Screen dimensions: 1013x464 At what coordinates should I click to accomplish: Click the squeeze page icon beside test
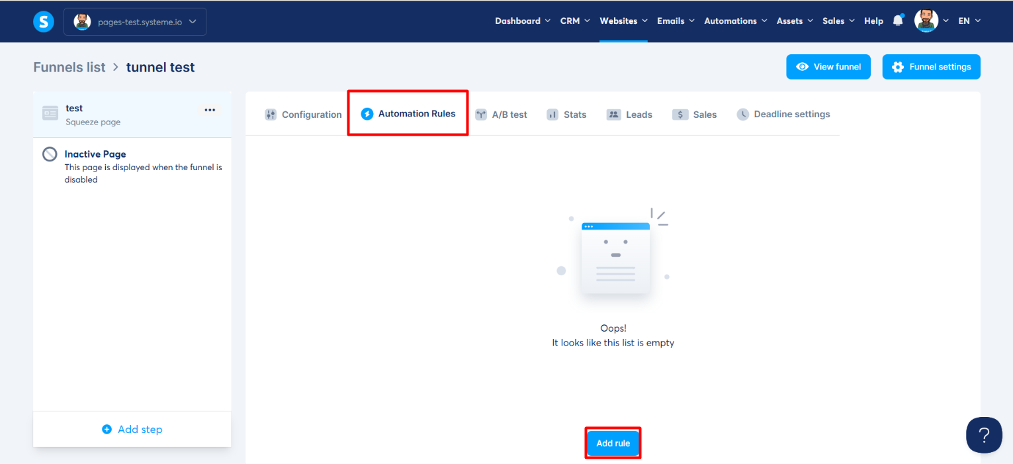click(x=50, y=113)
